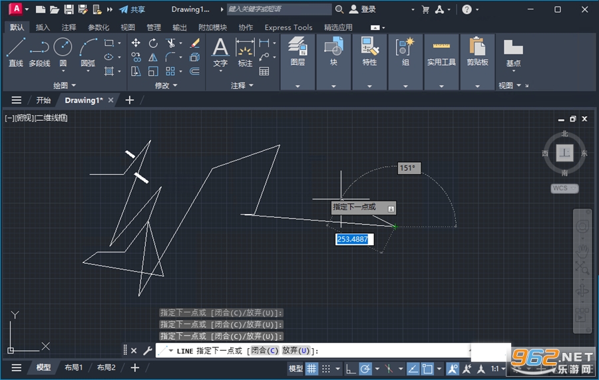Activate the Trim scissors tool

170,43
